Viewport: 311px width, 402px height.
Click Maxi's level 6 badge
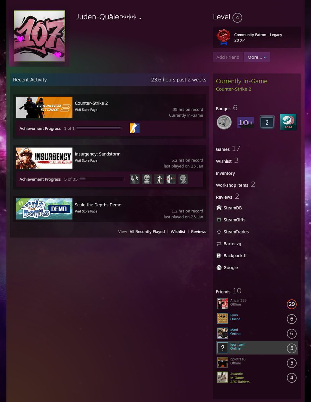click(292, 334)
